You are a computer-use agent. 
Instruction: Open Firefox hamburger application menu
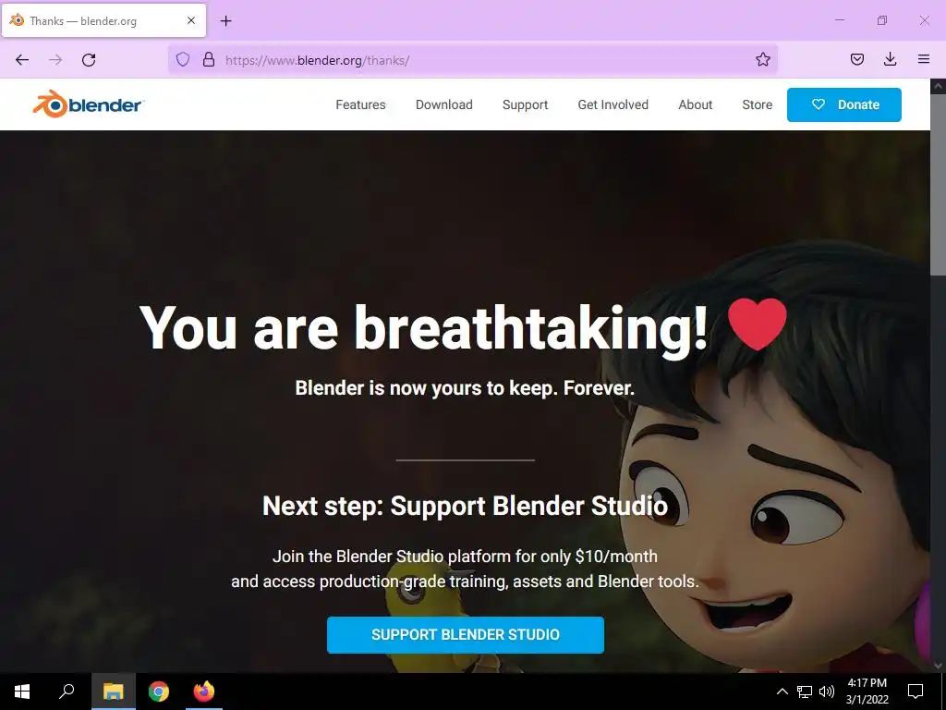[923, 59]
